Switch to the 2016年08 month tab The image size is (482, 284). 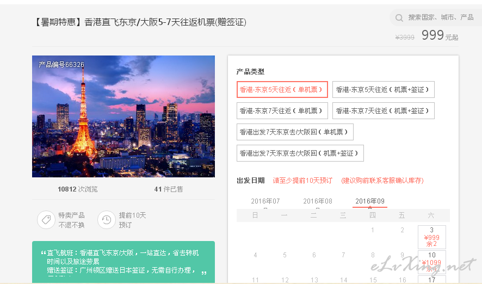click(x=318, y=201)
